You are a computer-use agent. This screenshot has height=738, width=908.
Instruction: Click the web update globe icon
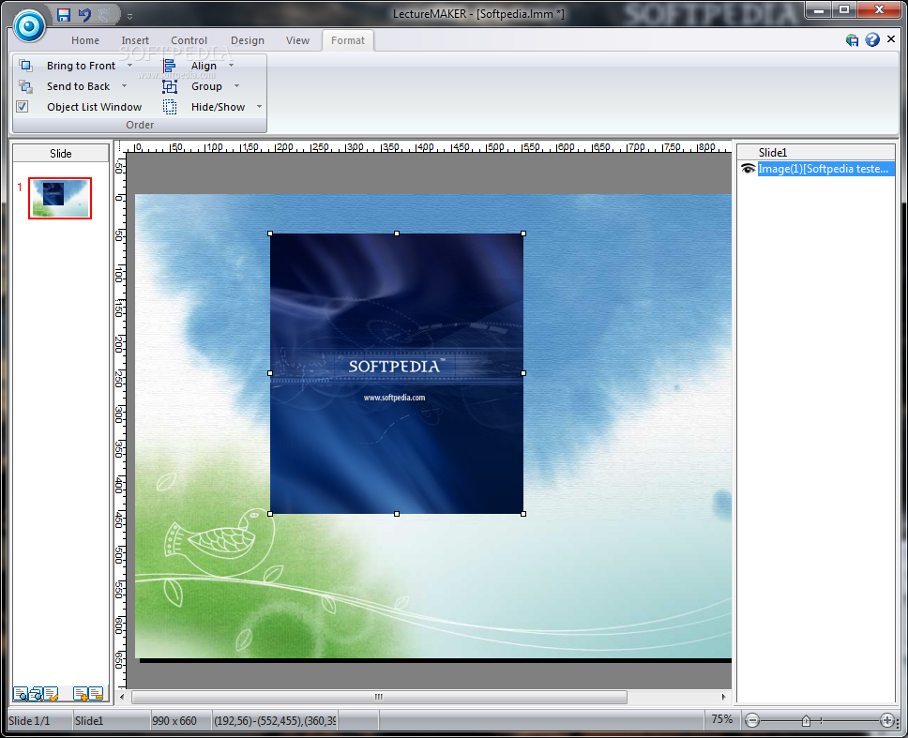coord(852,40)
